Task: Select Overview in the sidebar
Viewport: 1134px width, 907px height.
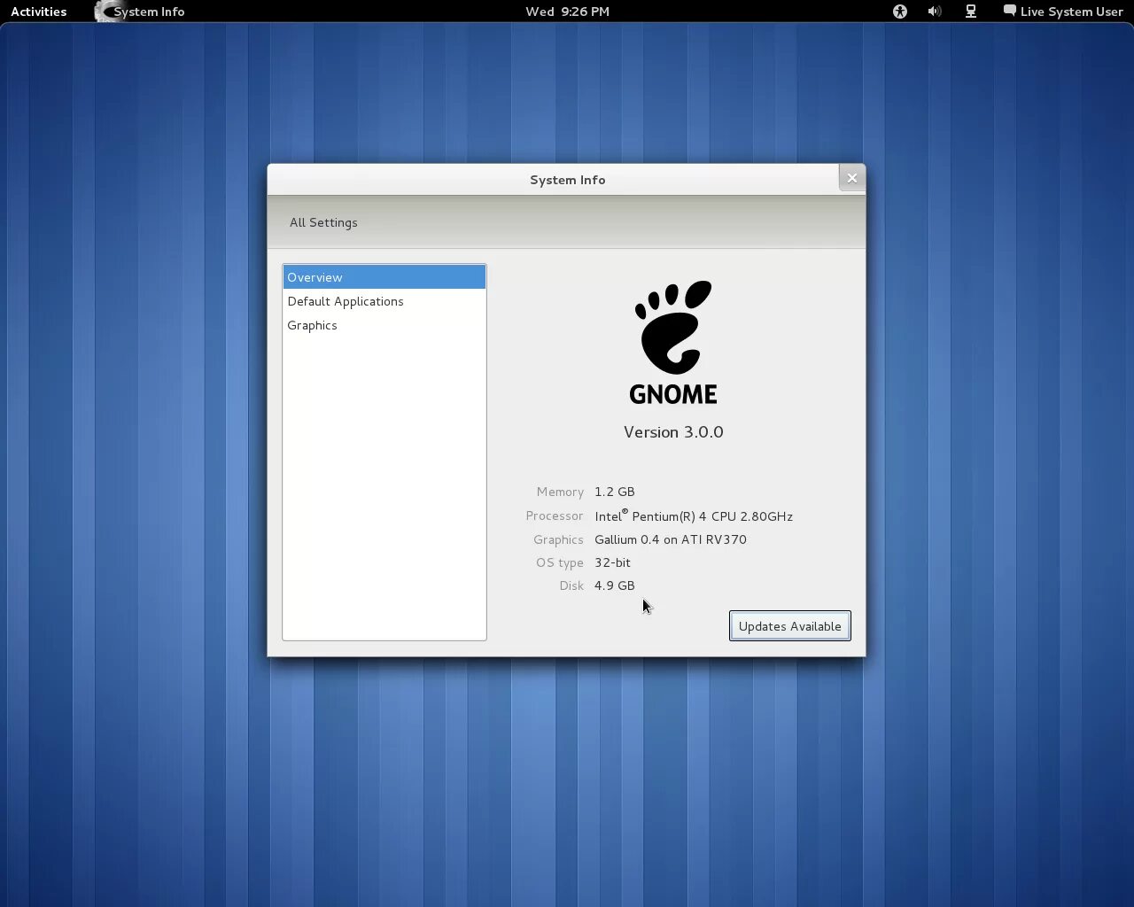Action: pos(384,277)
